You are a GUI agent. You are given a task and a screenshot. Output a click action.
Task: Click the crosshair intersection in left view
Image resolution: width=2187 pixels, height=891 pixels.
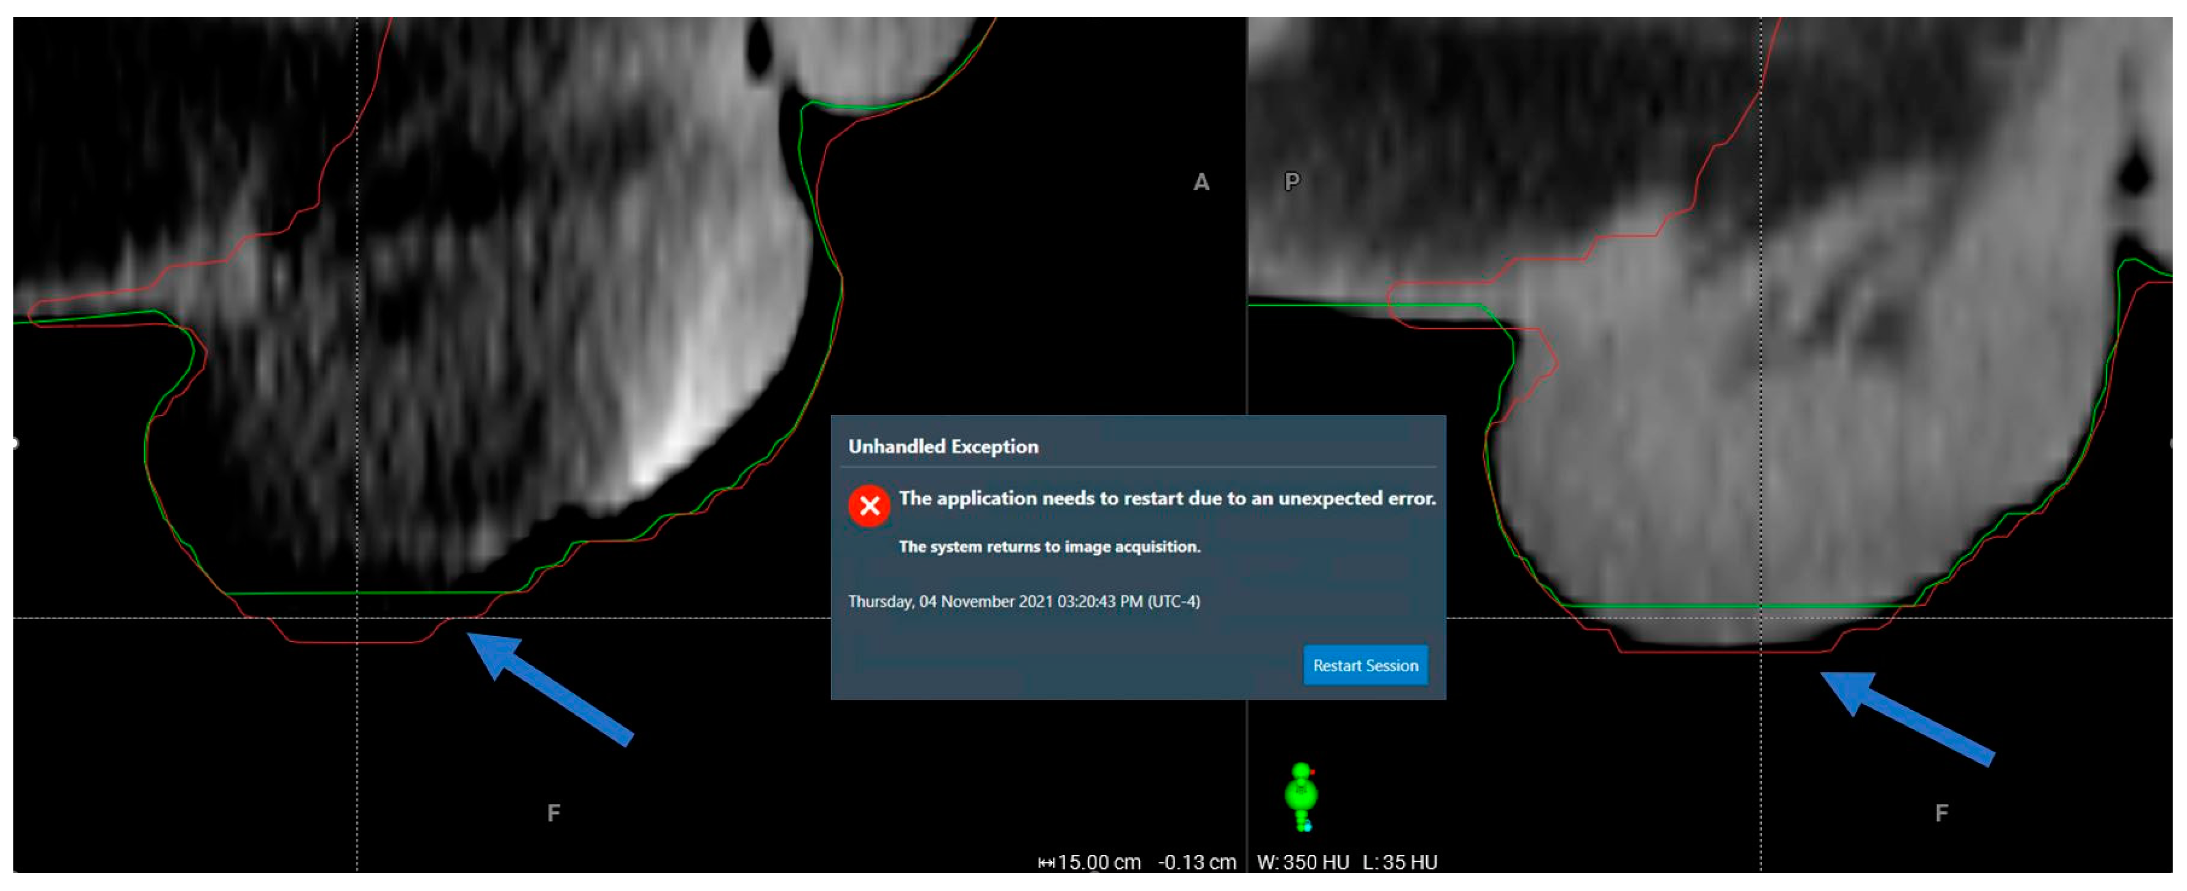356,618
